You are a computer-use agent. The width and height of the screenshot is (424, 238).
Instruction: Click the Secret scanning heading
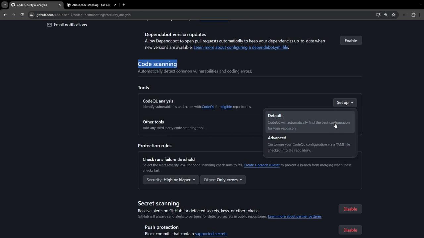click(159, 203)
